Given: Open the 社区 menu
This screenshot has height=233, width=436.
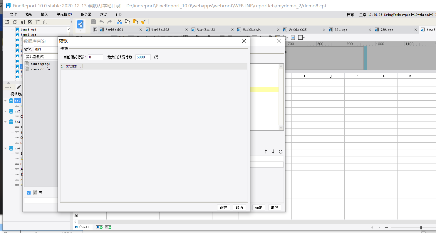Looking at the screenshot, I should 119,14.
